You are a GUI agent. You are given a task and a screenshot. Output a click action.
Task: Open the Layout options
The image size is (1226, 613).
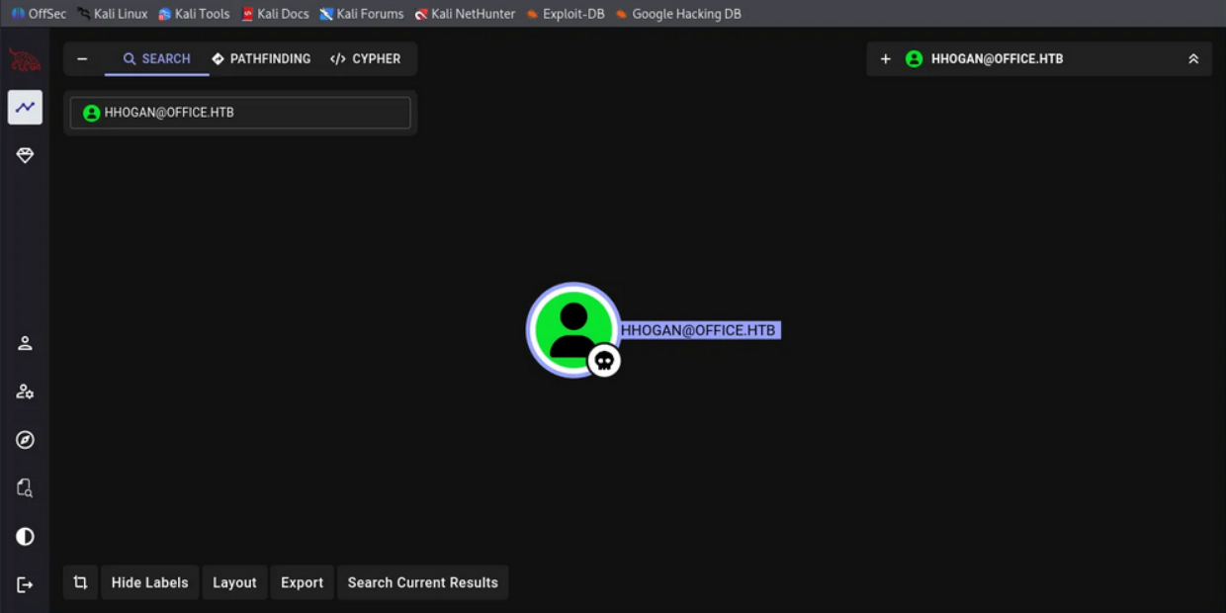(x=234, y=582)
